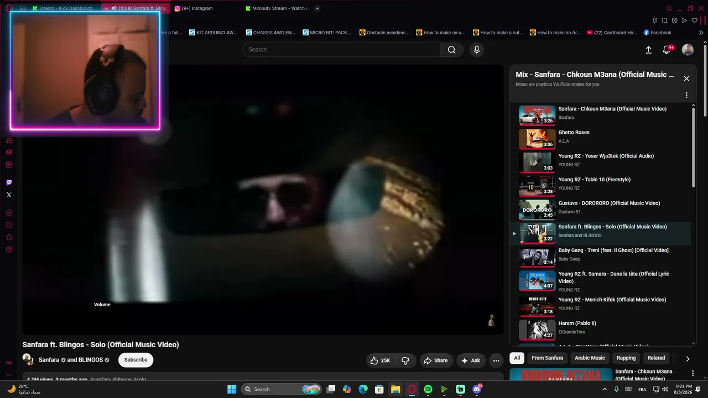Click the YouTube search input field

(341, 50)
